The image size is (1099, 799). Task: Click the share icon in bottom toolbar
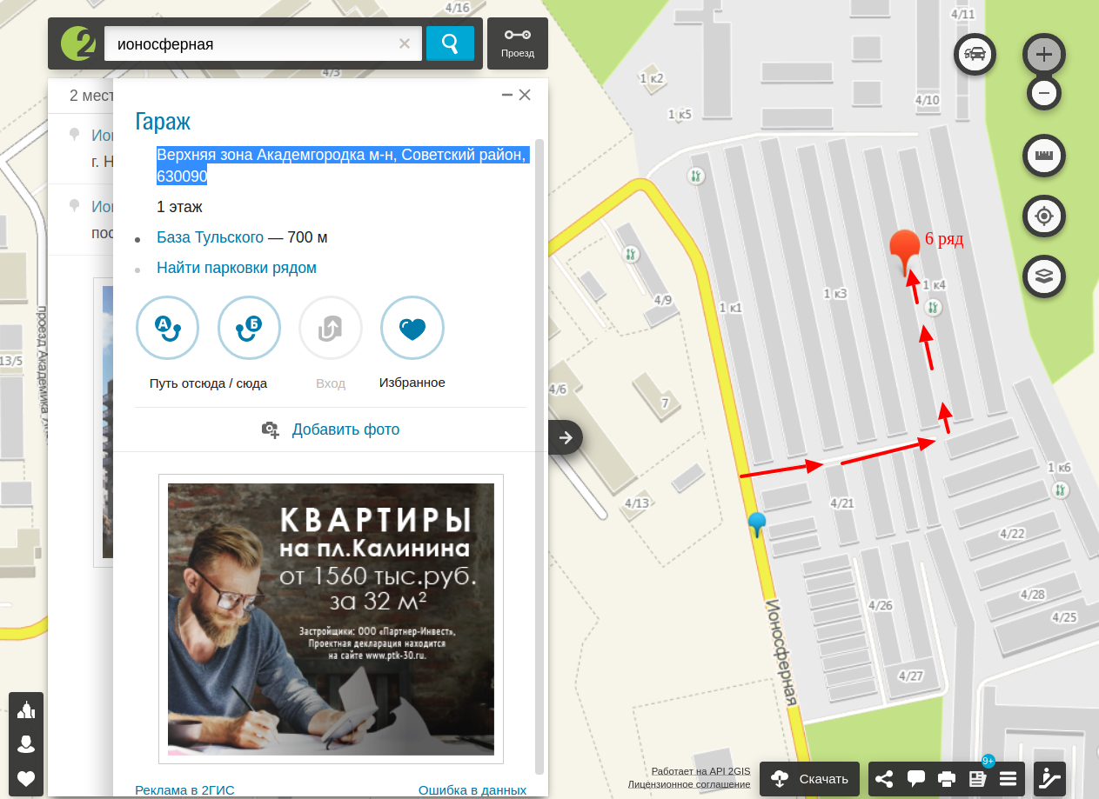tap(884, 779)
